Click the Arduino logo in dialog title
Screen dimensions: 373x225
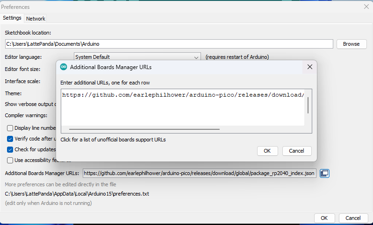click(x=64, y=67)
